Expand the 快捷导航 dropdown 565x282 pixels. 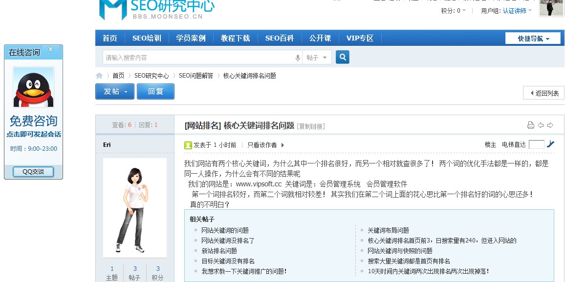(x=533, y=39)
